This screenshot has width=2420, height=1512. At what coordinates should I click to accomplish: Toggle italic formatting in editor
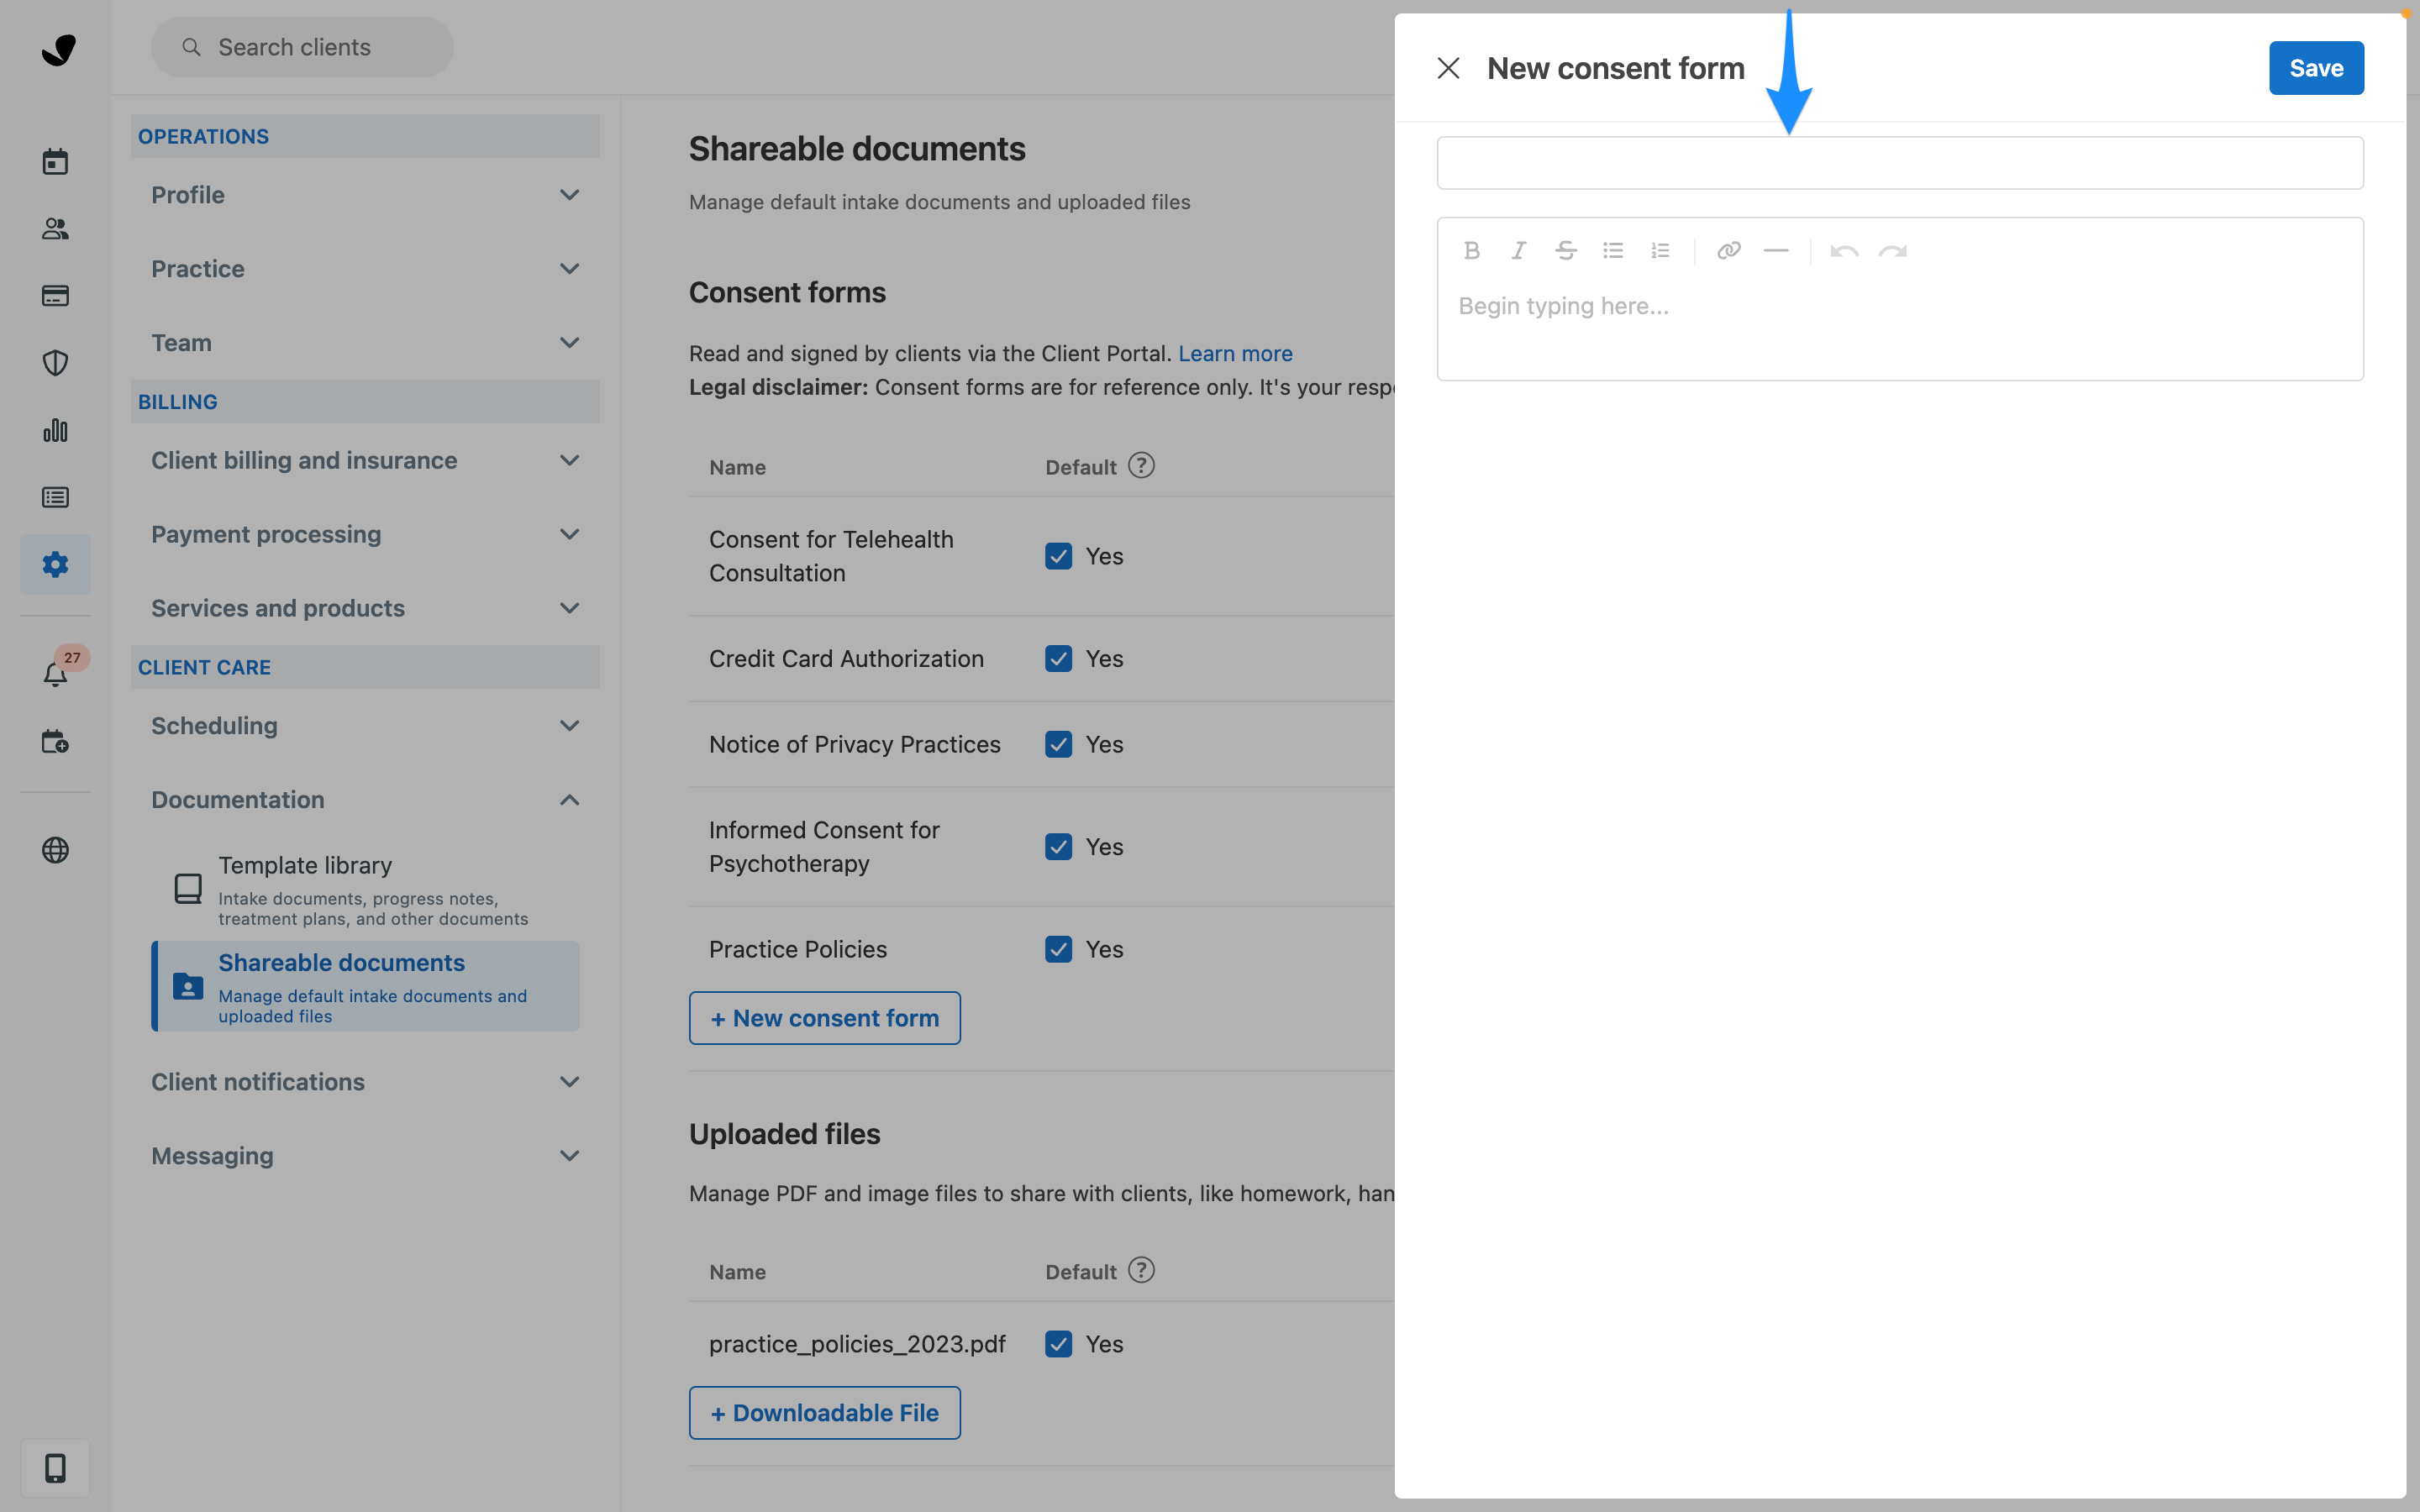coord(1518,251)
